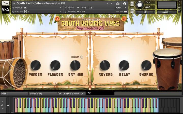
Task: Click the Reverb knob
Action: [105, 65]
